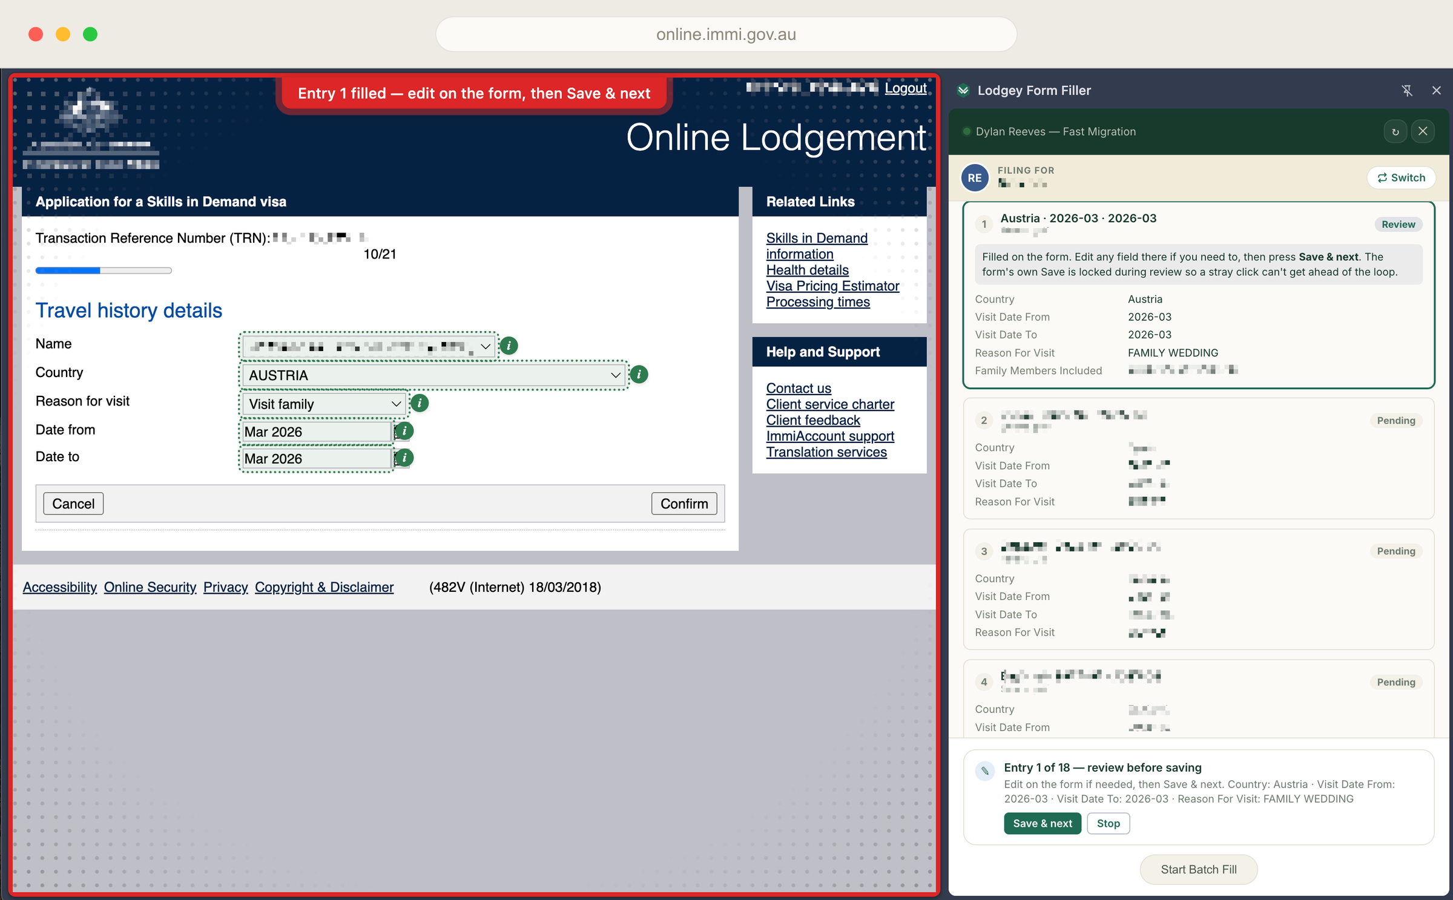Click the FAMILY WEDDING reason value

point(1173,353)
